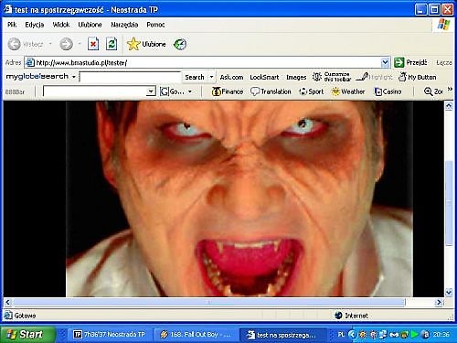The image size is (457, 343).
Task: Click the Przejdź go button
Action: [410, 62]
